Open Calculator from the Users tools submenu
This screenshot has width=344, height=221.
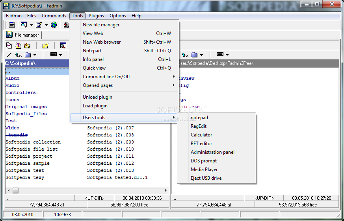(217, 135)
